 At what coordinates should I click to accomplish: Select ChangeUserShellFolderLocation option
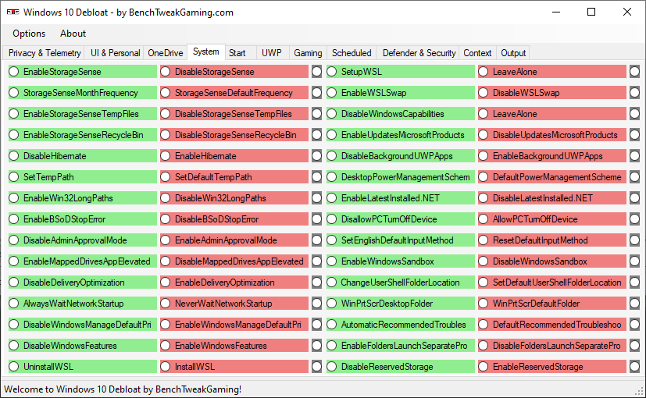click(x=401, y=283)
